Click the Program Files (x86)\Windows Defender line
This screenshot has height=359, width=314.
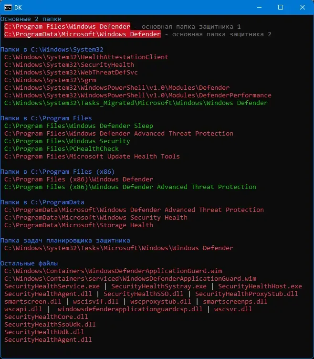79,179
